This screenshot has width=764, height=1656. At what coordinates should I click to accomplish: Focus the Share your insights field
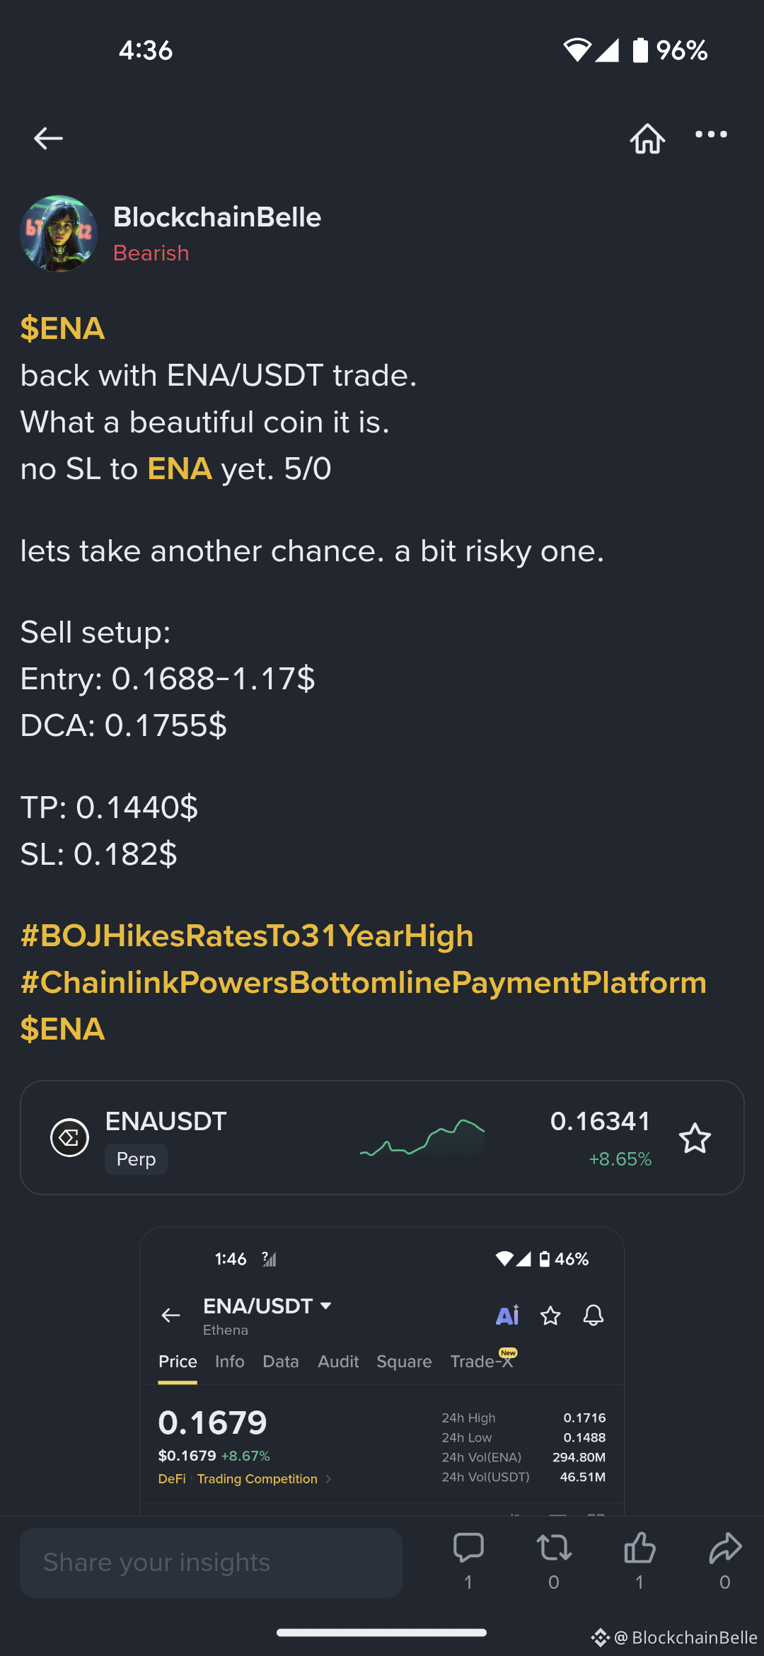tap(211, 1563)
